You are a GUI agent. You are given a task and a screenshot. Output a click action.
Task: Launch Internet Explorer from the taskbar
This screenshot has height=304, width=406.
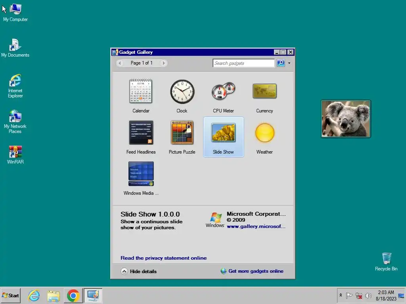[x=34, y=295]
